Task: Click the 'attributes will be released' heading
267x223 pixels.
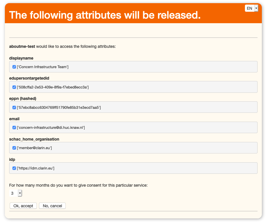Action: [x=105, y=15]
